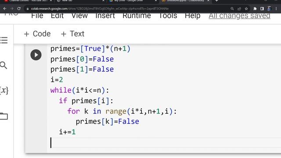Open the Chrome three-dot menu
The height and width of the screenshot is (158, 281).
click(276, 9)
